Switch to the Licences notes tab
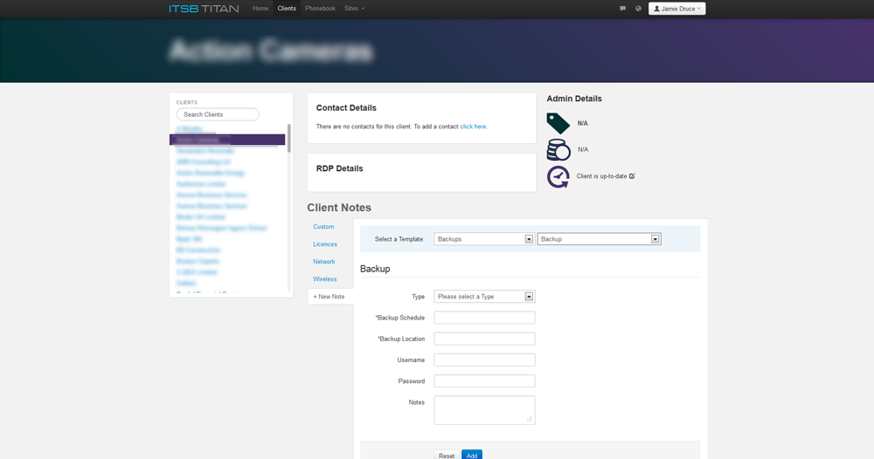This screenshot has height=459, width=874. [325, 244]
